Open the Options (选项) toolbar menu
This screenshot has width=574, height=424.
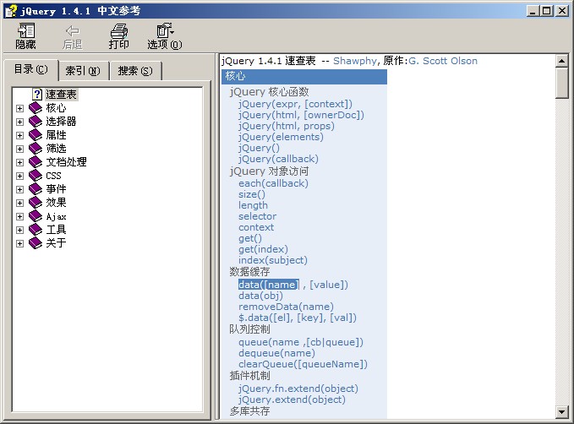tap(164, 36)
